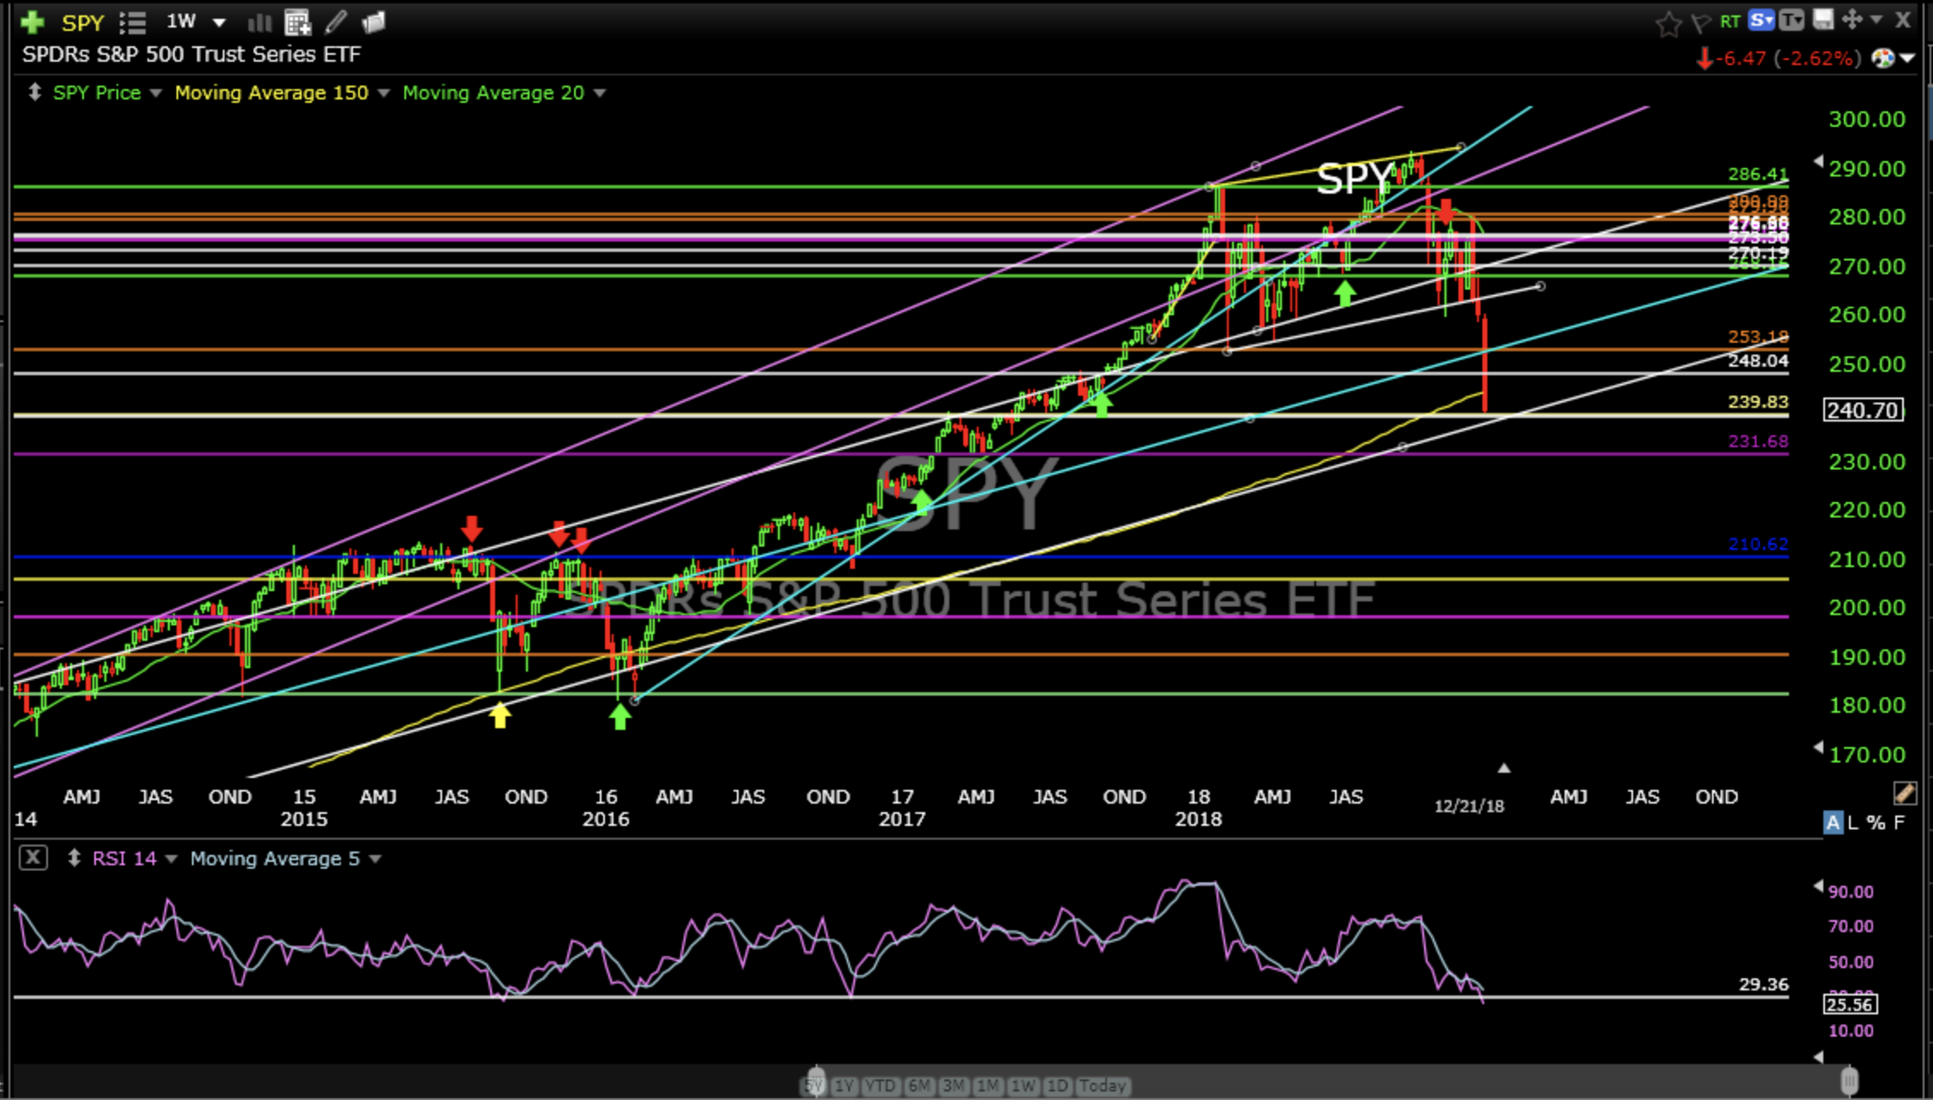Toggle the A auto scale mode
Viewport: 1933px width, 1100px height.
point(1832,822)
